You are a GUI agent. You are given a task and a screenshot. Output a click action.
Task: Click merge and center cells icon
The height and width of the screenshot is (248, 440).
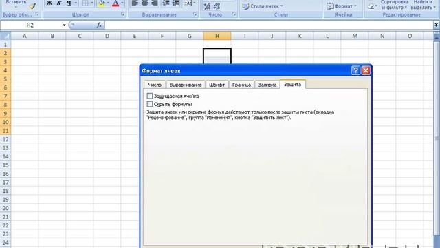pyautogui.click(x=188, y=3)
